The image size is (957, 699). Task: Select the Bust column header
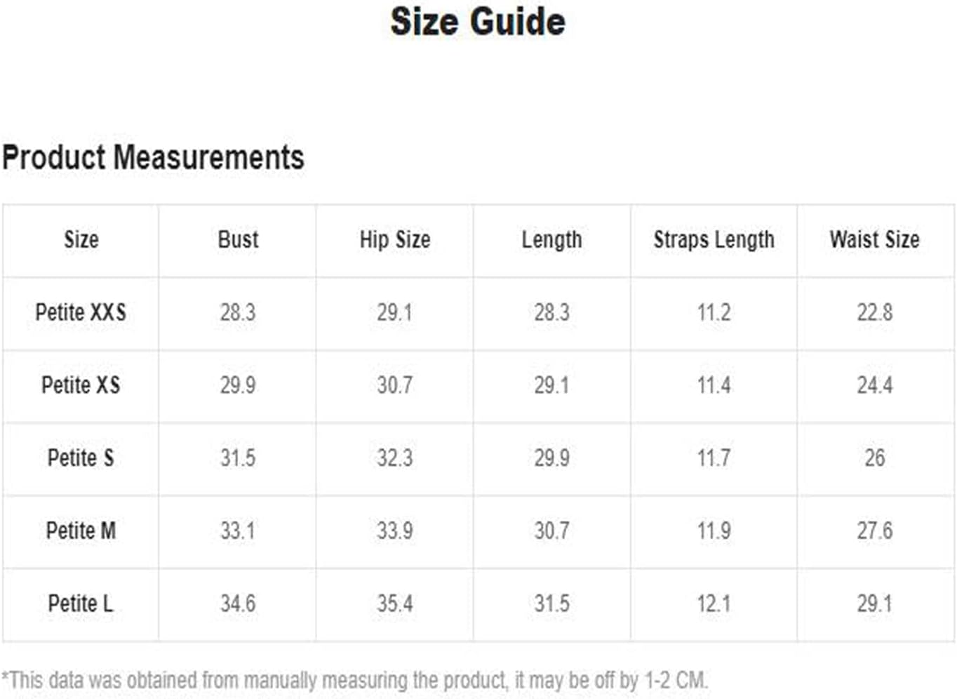[238, 240]
